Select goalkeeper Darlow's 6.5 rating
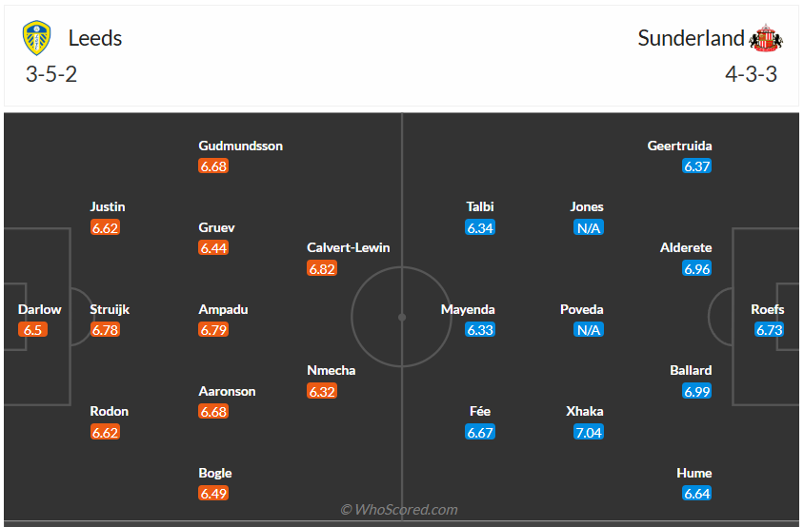The image size is (804, 527). click(x=32, y=330)
